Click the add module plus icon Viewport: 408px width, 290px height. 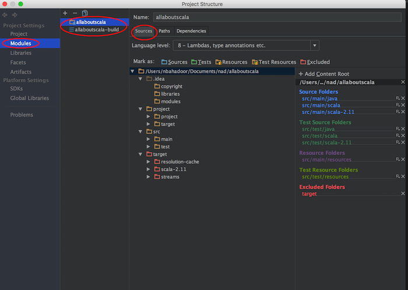click(x=65, y=13)
